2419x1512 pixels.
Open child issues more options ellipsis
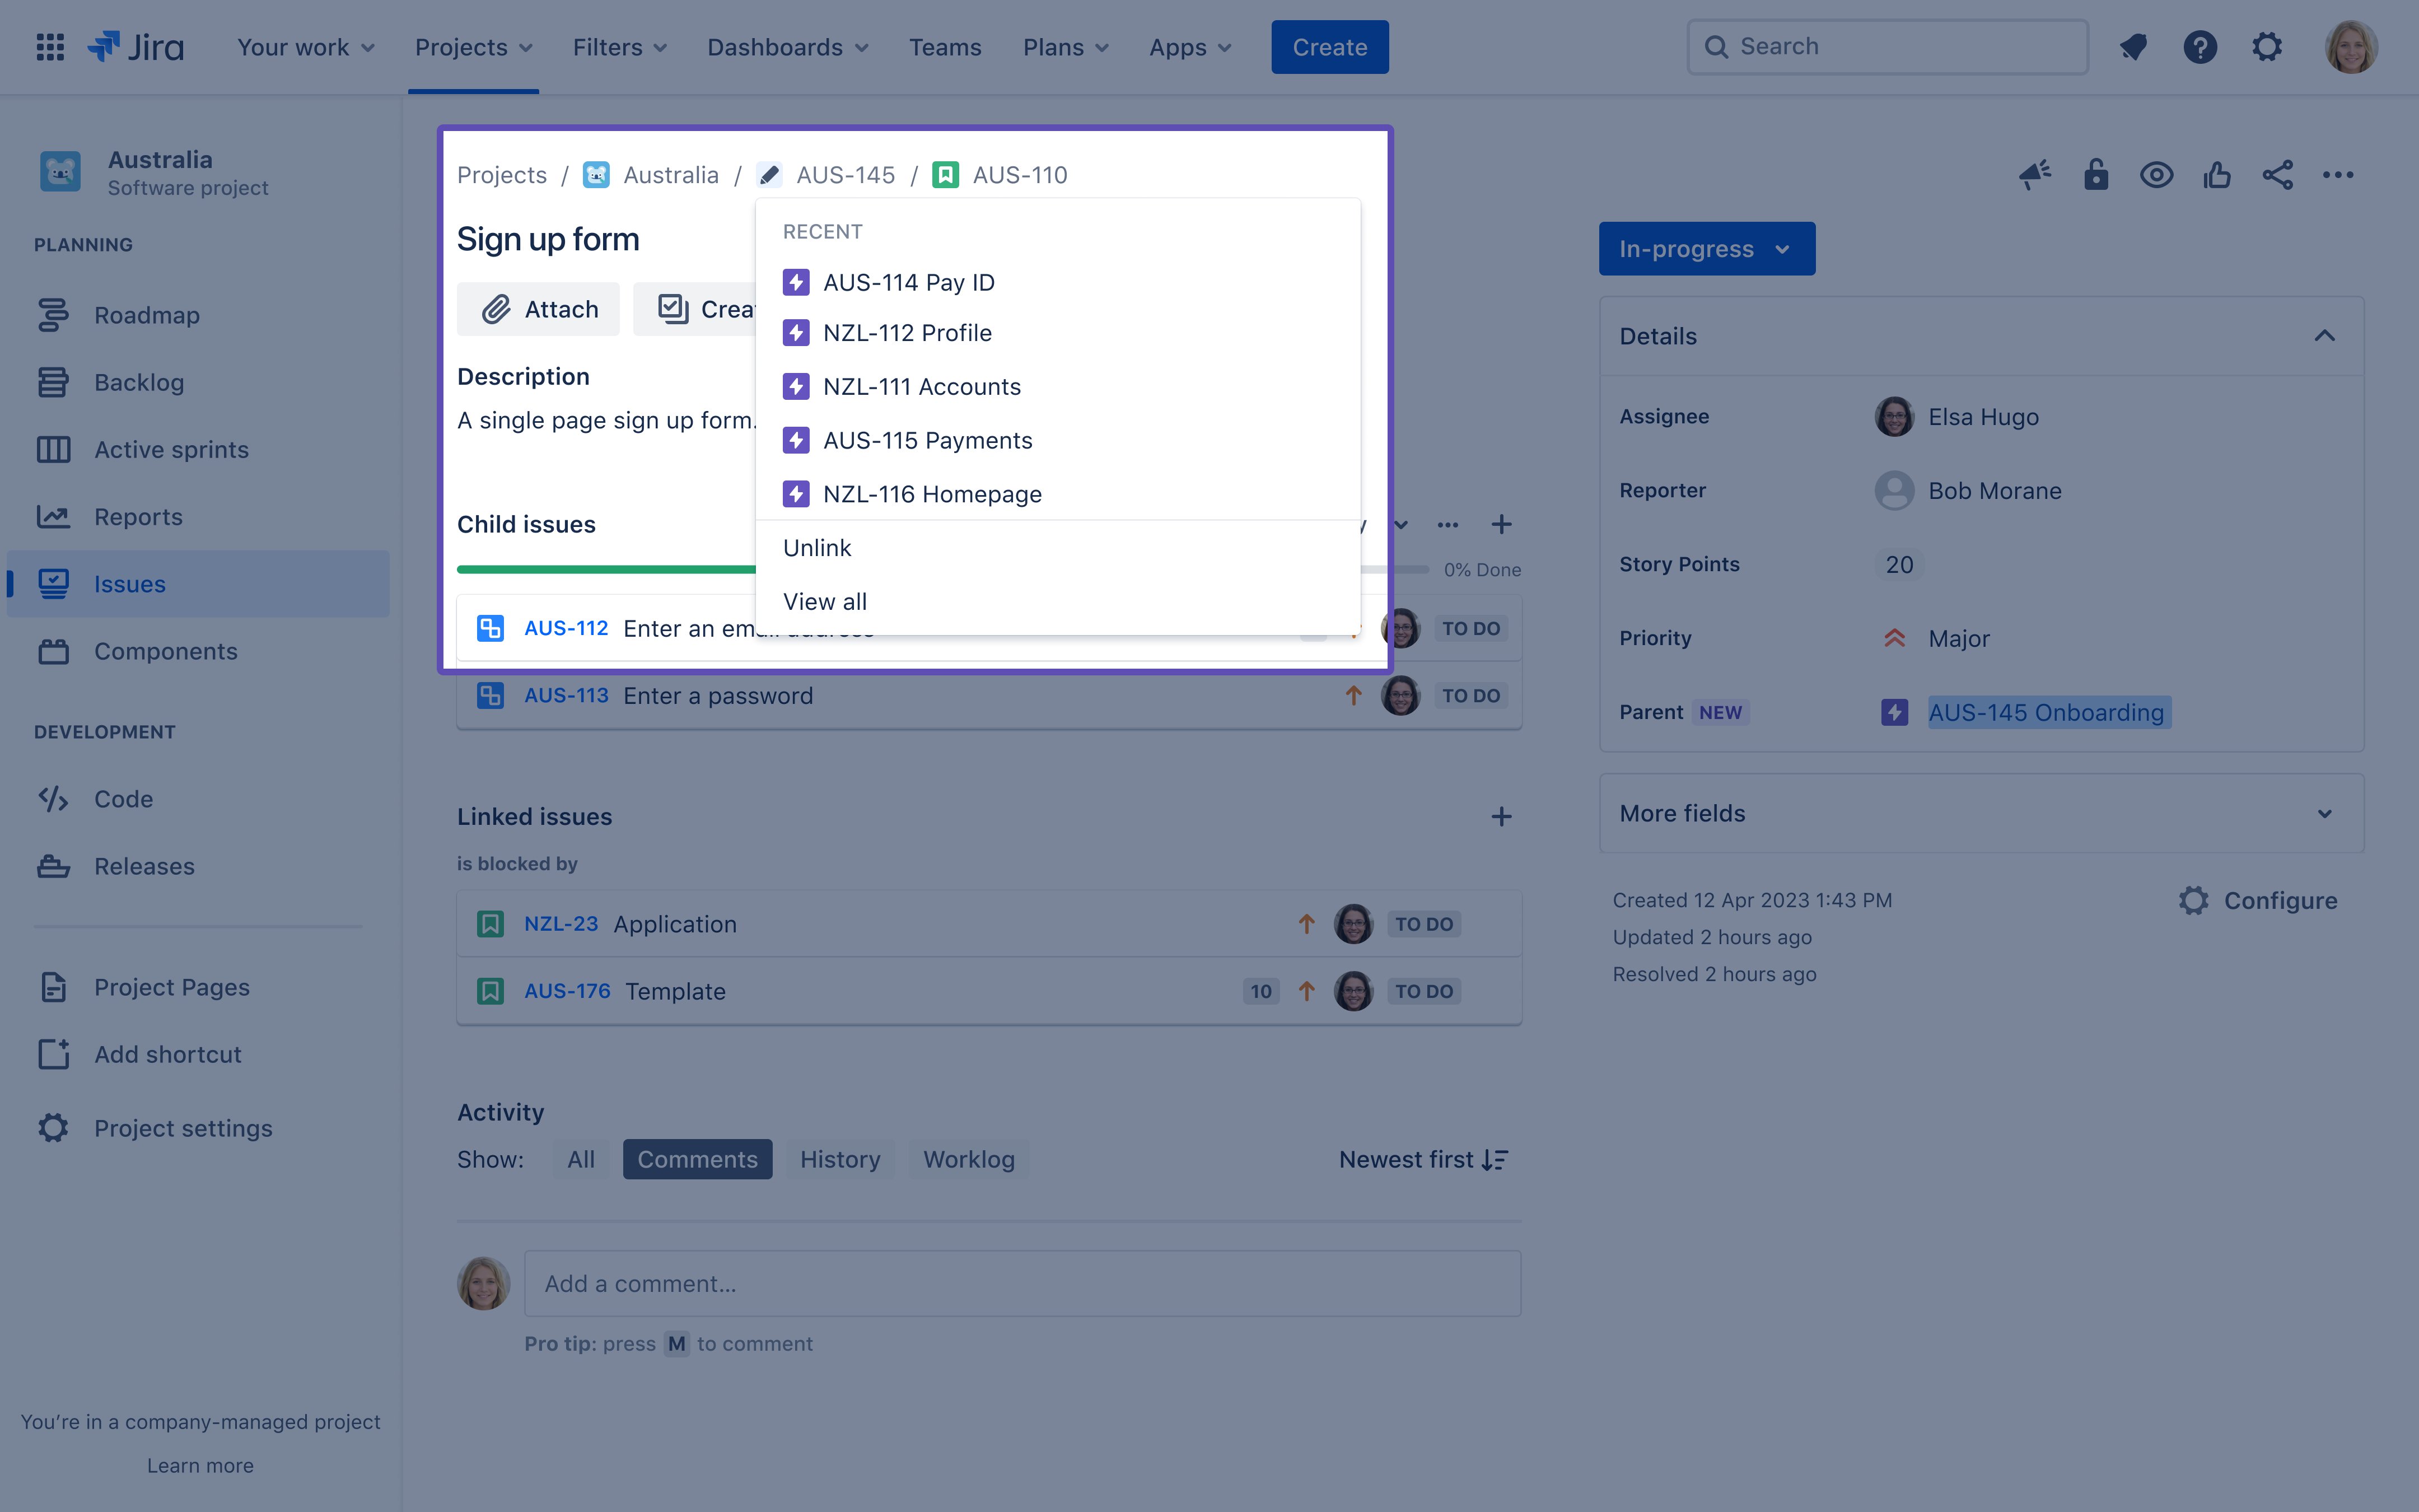coord(1447,524)
